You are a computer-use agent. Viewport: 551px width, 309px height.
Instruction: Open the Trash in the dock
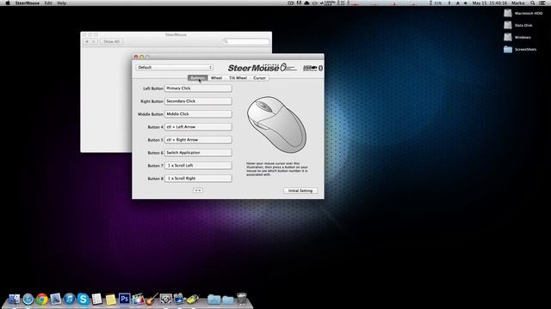click(x=242, y=299)
